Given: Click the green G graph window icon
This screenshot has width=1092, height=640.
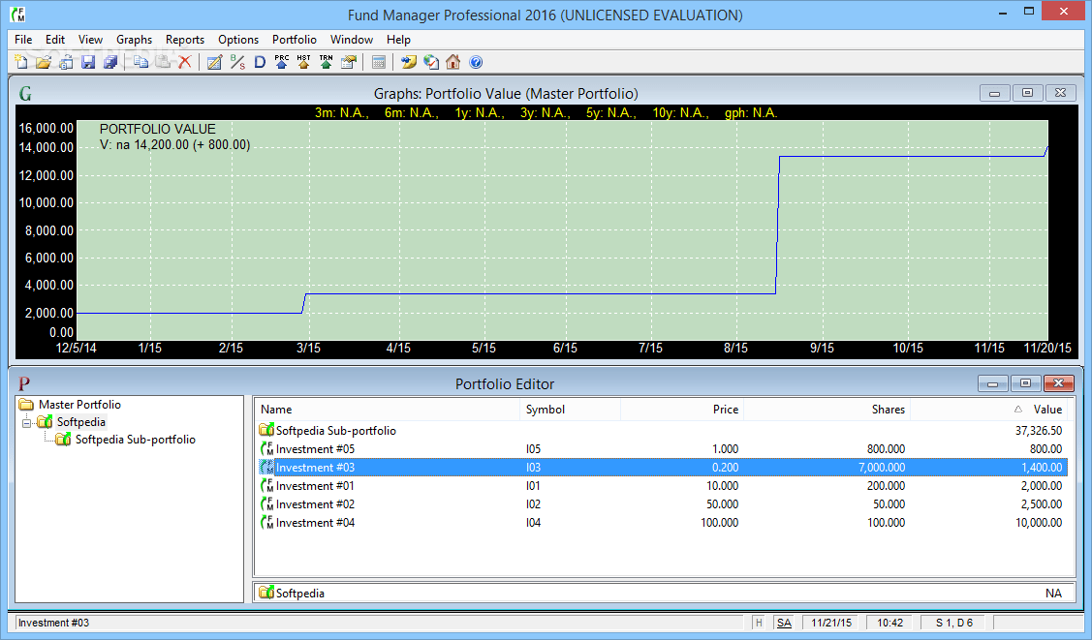Looking at the screenshot, I should pyautogui.click(x=26, y=93).
